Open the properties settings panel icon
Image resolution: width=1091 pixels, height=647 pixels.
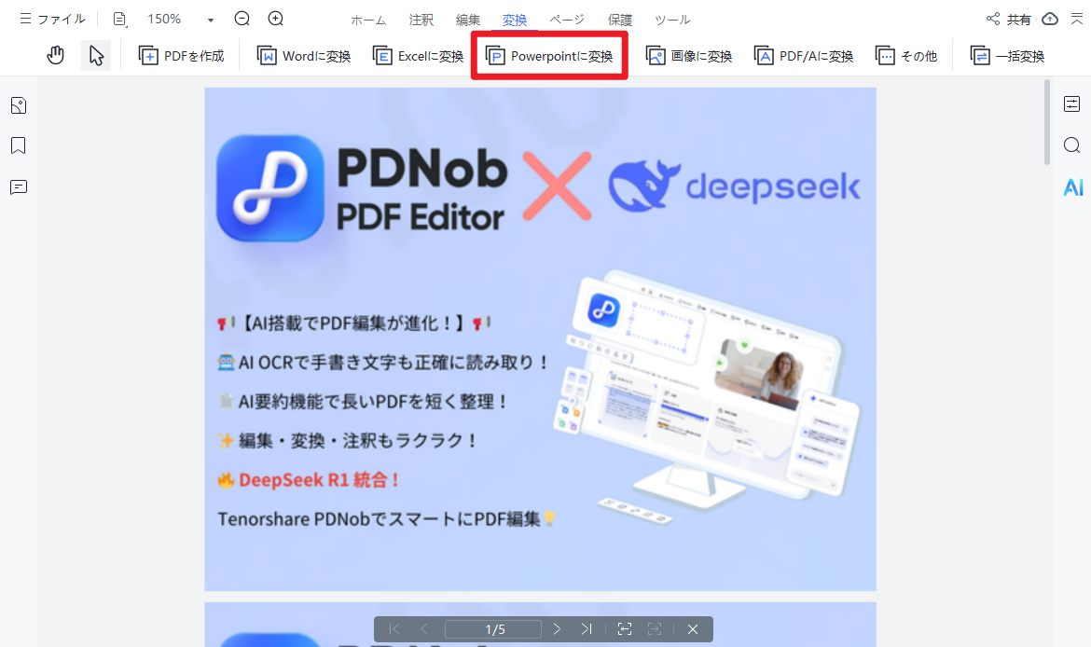click(1072, 104)
